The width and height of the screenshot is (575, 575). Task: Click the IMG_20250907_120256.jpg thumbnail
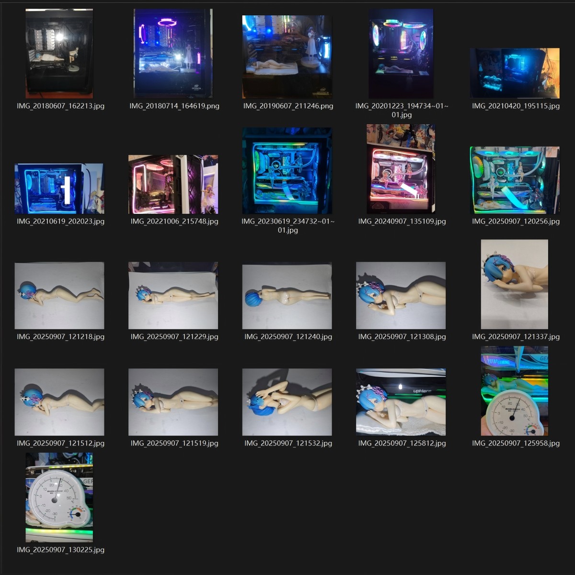[515, 180]
